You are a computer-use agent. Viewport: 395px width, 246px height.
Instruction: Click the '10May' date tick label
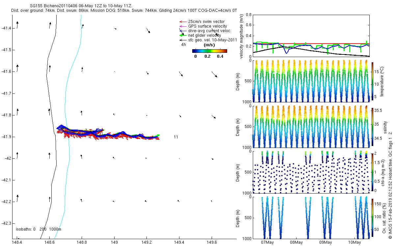(x=354, y=242)
